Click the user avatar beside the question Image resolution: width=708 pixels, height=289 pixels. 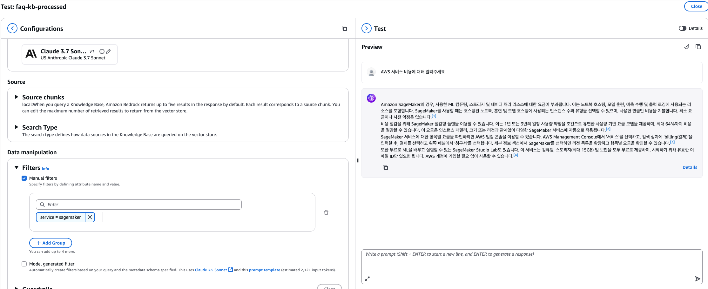pyautogui.click(x=371, y=72)
